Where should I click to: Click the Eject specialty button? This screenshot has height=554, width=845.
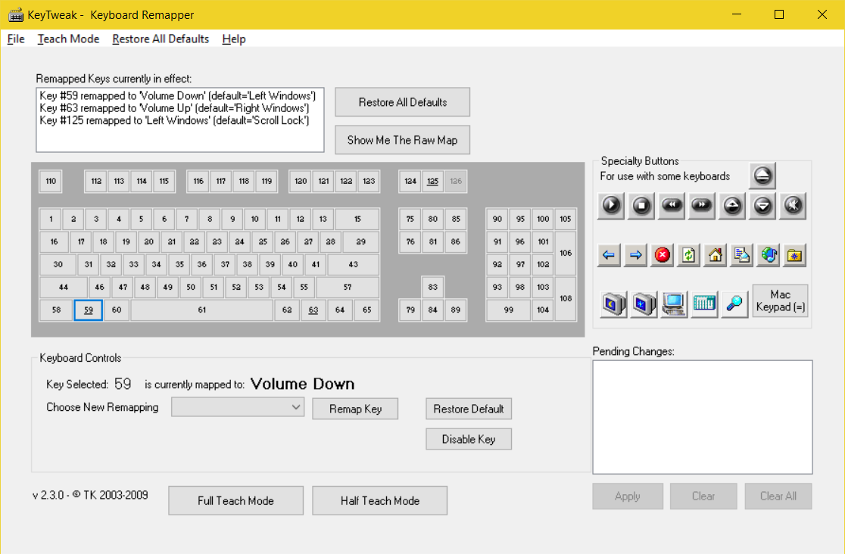click(762, 176)
